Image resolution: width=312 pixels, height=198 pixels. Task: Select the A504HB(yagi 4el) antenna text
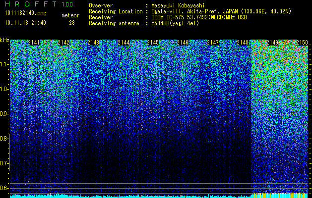[175, 23]
